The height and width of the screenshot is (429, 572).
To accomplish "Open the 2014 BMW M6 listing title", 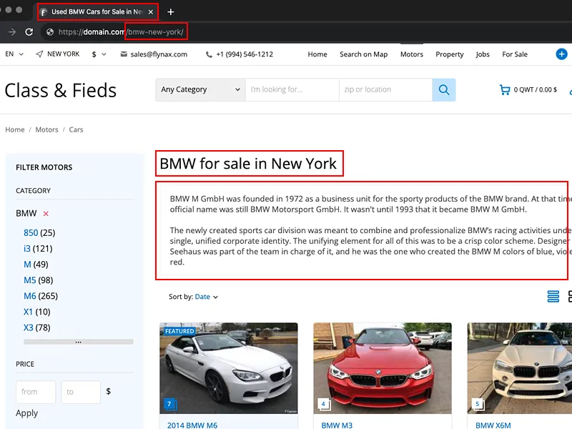I will point(192,425).
